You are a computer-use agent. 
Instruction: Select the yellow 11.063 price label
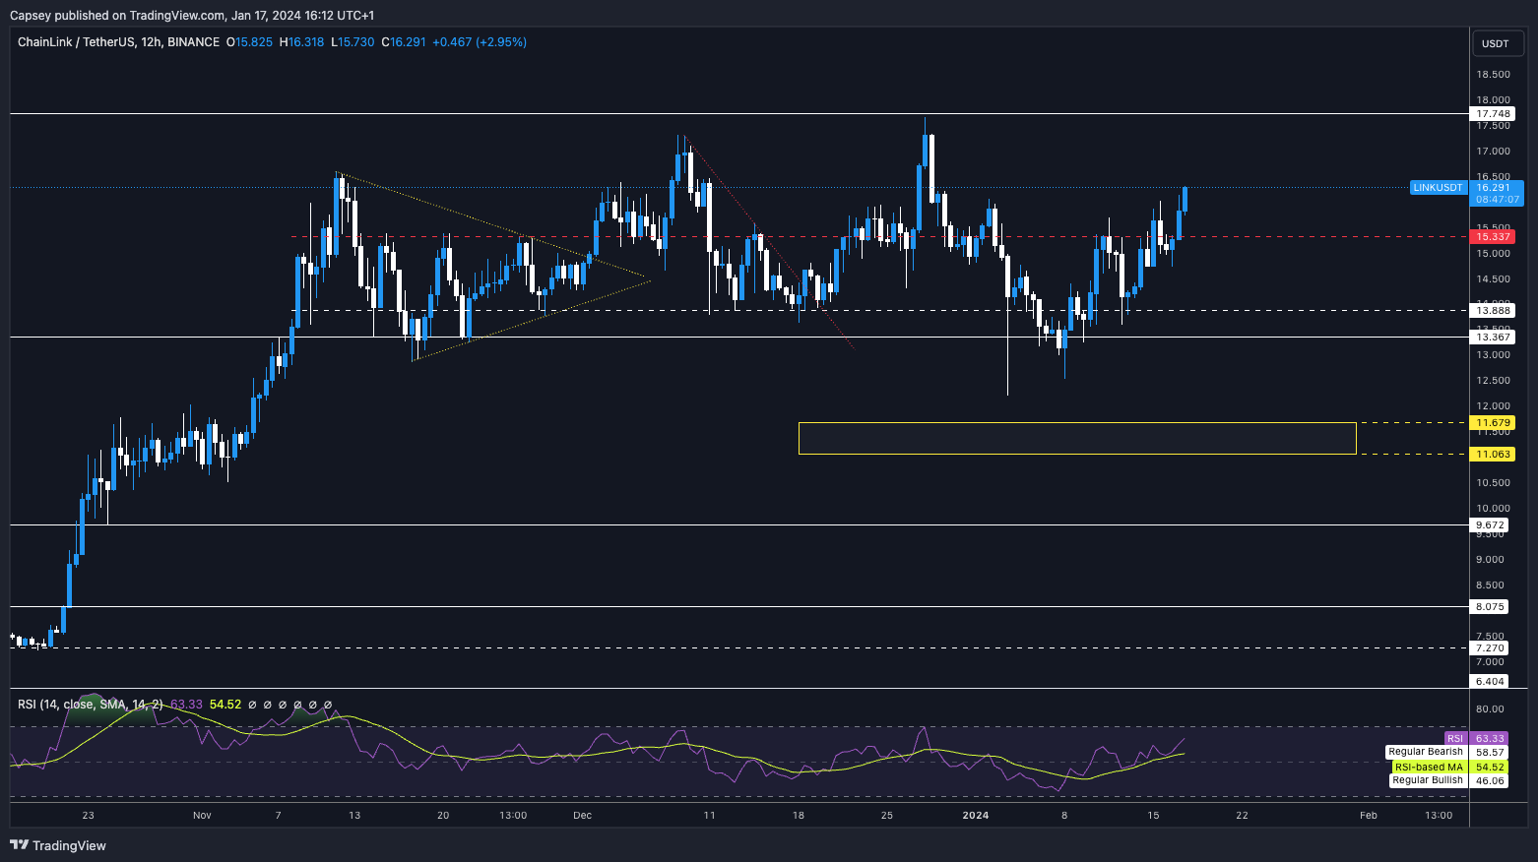(1493, 454)
